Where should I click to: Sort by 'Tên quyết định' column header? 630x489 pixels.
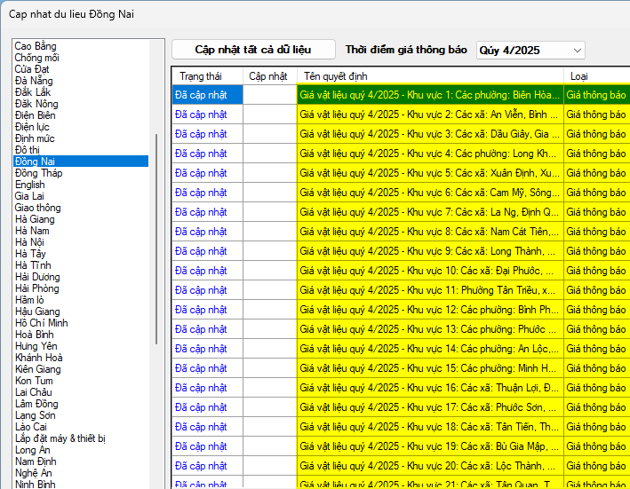coord(429,76)
